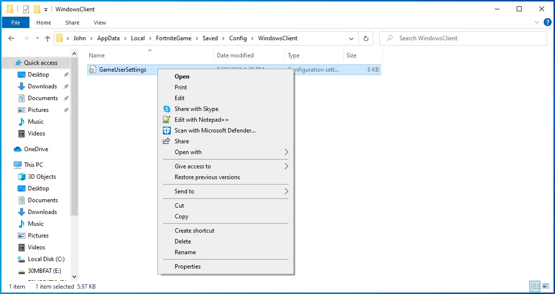The width and height of the screenshot is (555, 294).
Task: Expand the Give access to submenu
Action: (x=286, y=166)
